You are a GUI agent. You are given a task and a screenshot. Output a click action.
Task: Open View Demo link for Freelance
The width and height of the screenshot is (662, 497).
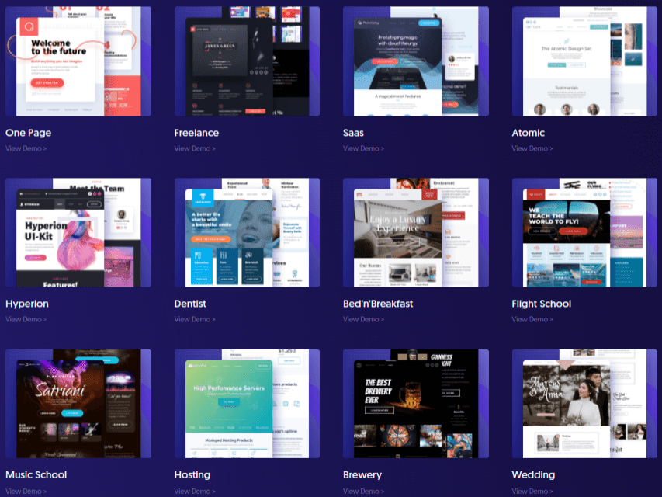195,148
